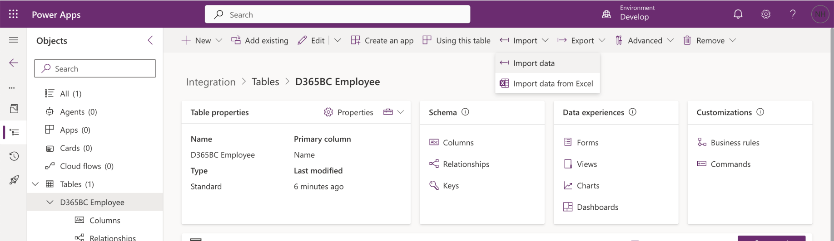Open the app launcher waffle icon
Image resolution: width=834 pixels, height=241 pixels.
pos(14,14)
